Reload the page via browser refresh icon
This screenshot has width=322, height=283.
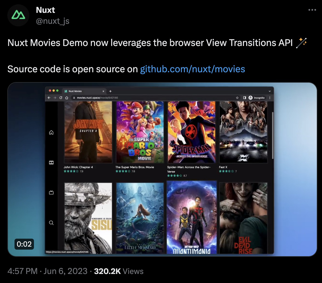click(61, 98)
